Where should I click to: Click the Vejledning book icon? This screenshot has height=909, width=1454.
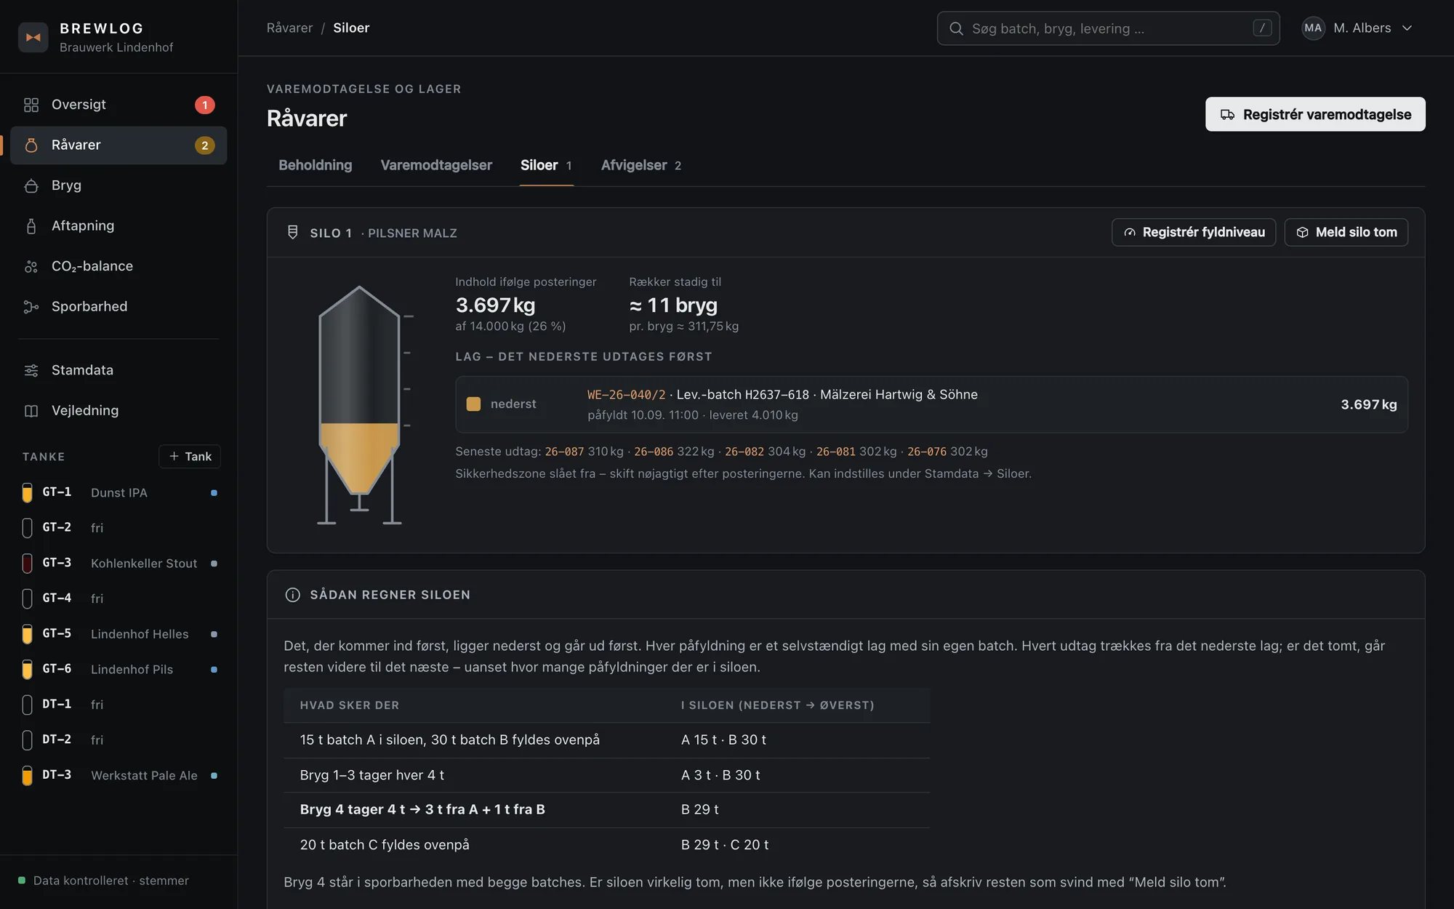coord(31,411)
